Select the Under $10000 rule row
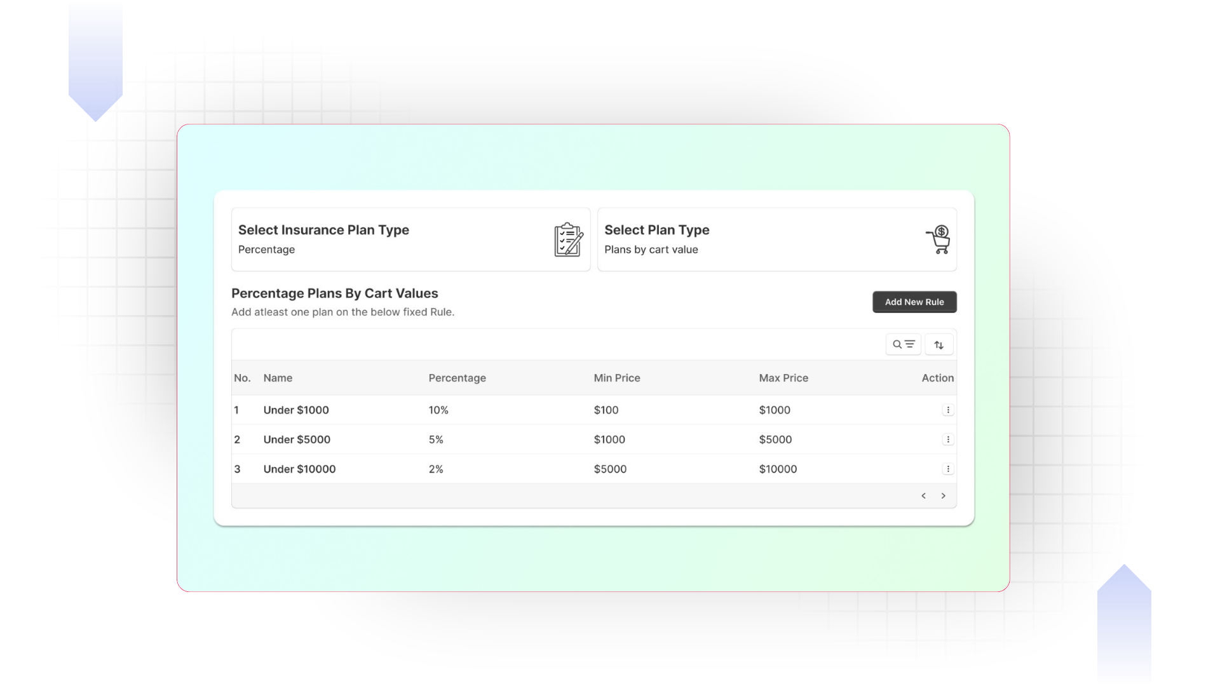Viewport: 1220px width, 686px height. coord(299,469)
